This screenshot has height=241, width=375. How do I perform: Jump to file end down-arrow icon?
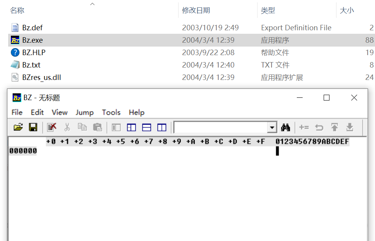click(x=350, y=127)
